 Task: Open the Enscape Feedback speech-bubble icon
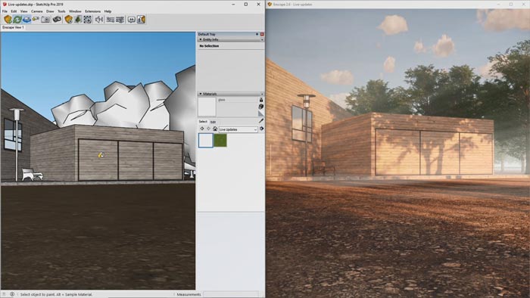131,20
